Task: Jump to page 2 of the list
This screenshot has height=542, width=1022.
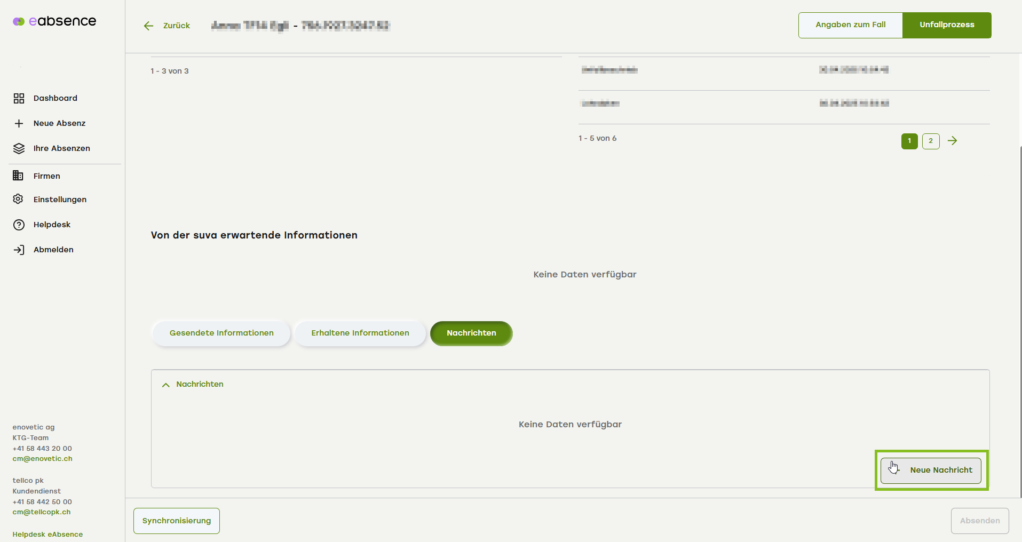Action: 930,141
